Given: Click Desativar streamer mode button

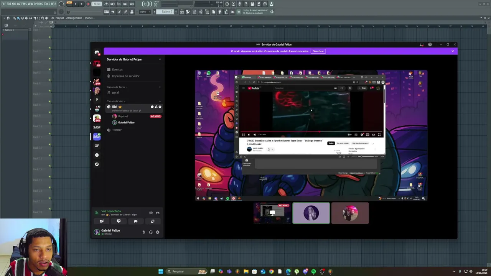Looking at the screenshot, I should click(x=318, y=51).
